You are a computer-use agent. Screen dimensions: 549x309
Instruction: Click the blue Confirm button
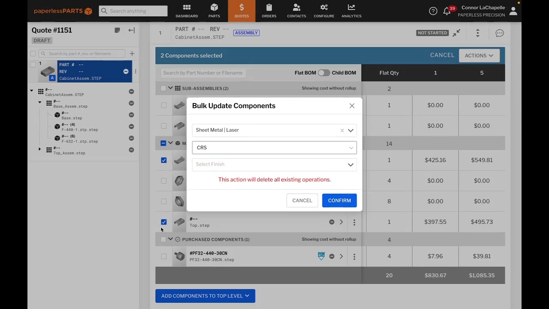click(339, 200)
